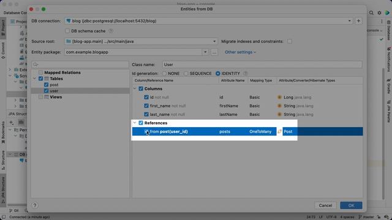Open search everywhere magnifier in IDE
This screenshot has width=392, height=220.
click(371, 13)
